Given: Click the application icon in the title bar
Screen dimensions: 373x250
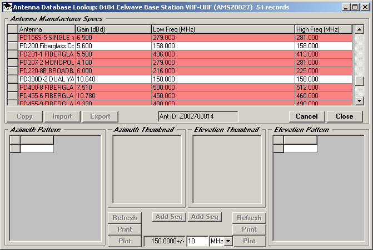Looking at the screenshot, I should point(7,7).
